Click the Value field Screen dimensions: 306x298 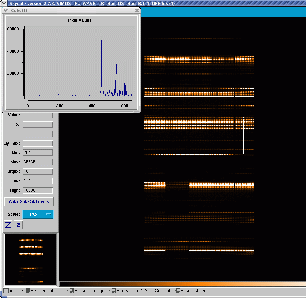[x=38, y=115]
